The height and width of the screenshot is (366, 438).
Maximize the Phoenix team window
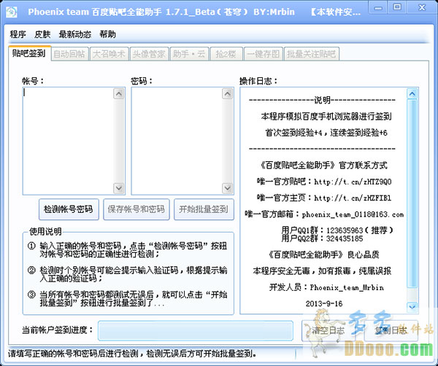point(397,7)
